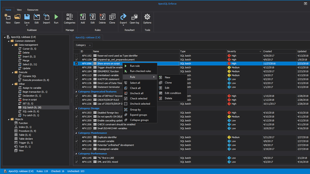Screen dimensions: 310x174
Task: Open Options from the Tools section
Action: pos(147,18)
